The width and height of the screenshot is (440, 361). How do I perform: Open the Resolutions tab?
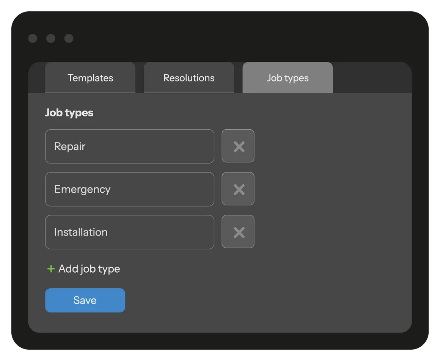pos(189,78)
